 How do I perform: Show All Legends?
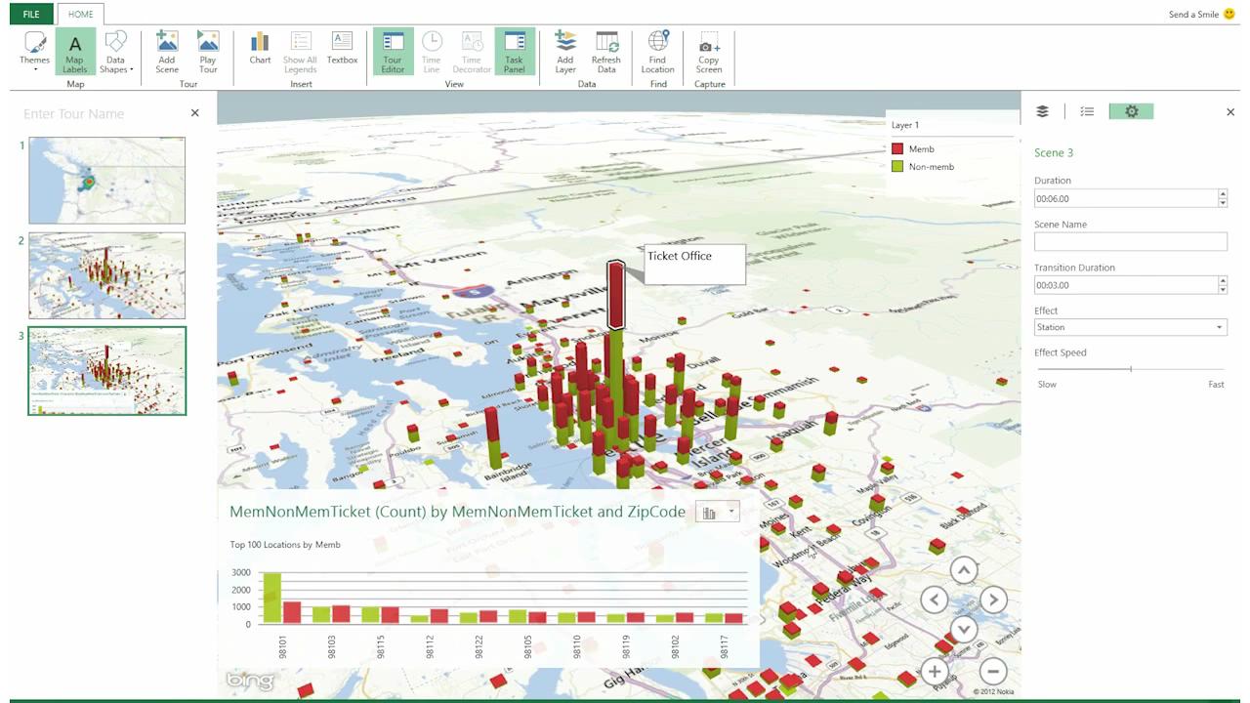tap(301, 52)
